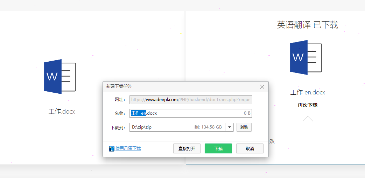Click the Xunlei bird icon
This screenshot has height=178, width=365.
[x=112, y=148]
